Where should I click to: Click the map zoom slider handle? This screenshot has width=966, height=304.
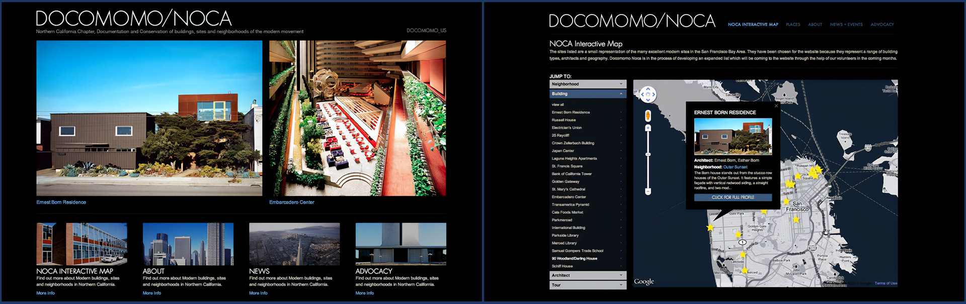click(648, 154)
